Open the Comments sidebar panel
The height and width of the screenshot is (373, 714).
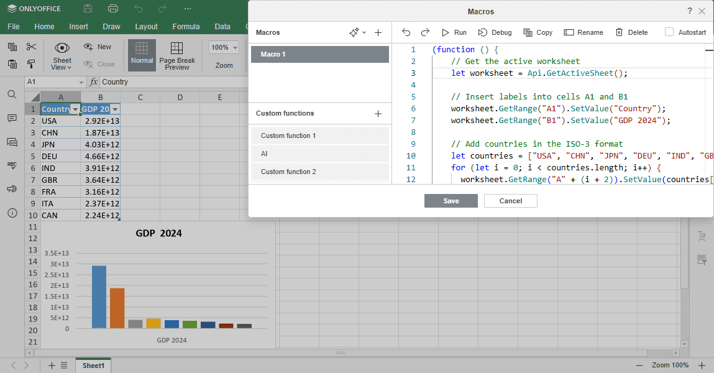(12, 118)
